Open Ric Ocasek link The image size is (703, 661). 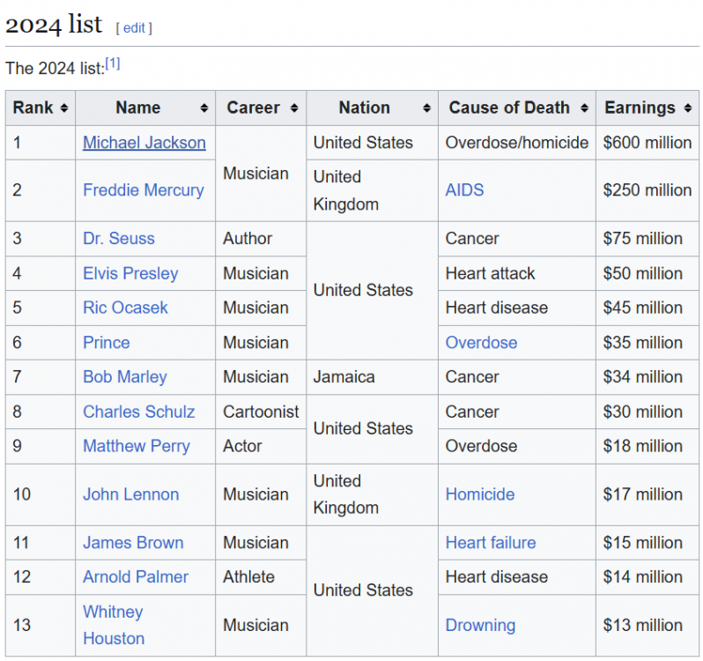125,308
